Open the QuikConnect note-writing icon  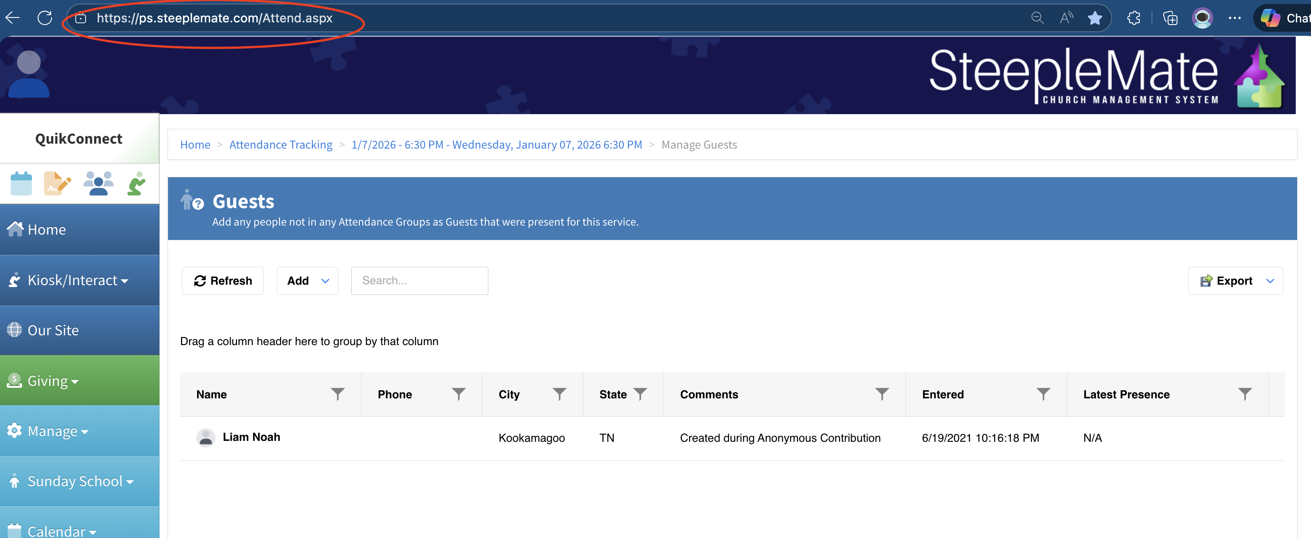pos(57,184)
